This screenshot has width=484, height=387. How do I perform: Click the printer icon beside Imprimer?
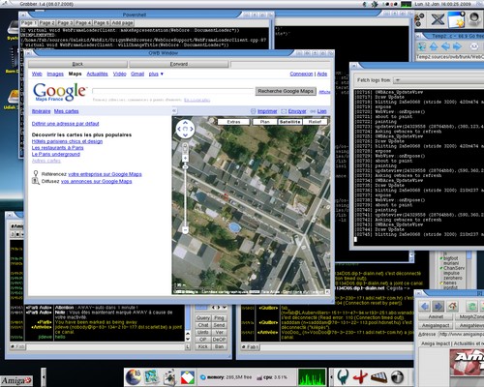click(254, 111)
